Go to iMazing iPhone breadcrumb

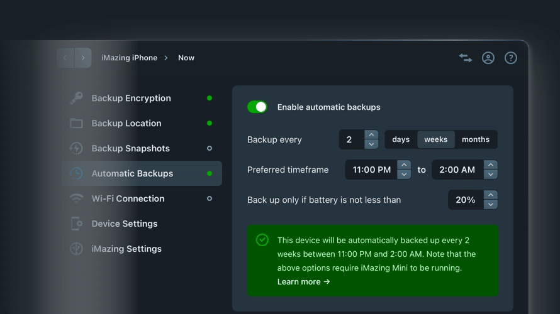tap(129, 58)
